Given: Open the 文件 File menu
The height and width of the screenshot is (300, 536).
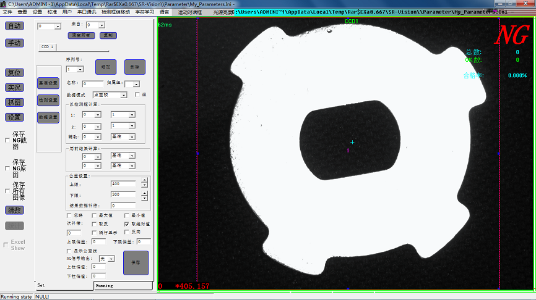Looking at the screenshot, I should 7,12.
